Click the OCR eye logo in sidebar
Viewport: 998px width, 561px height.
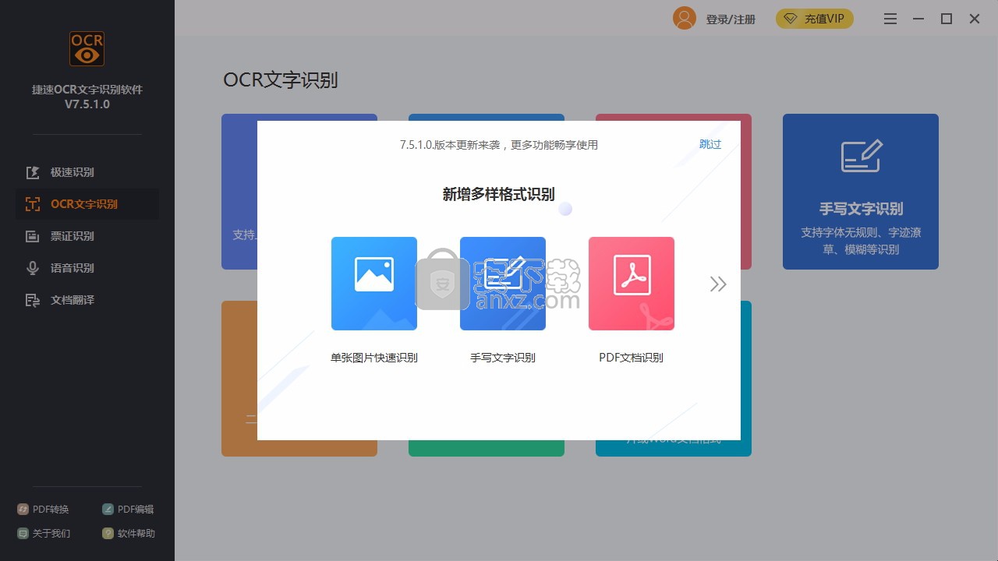(x=87, y=48)
